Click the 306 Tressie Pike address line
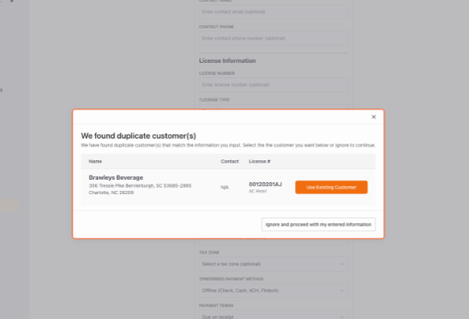This screenshot has height=319, width=469. pyautogui.click(x=140, y=186)
